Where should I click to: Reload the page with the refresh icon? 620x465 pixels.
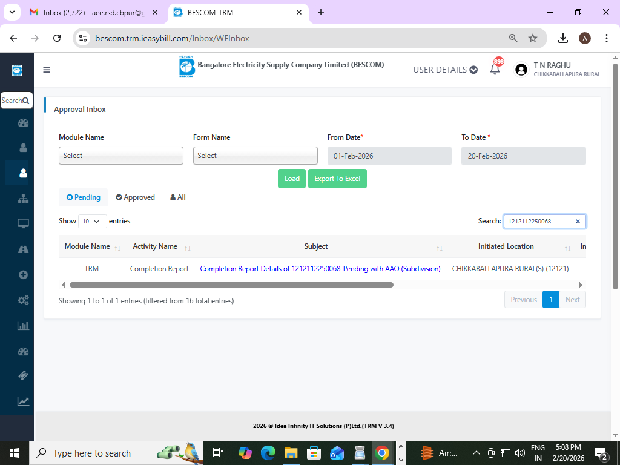pyautogui.click(x=57, y=38)
